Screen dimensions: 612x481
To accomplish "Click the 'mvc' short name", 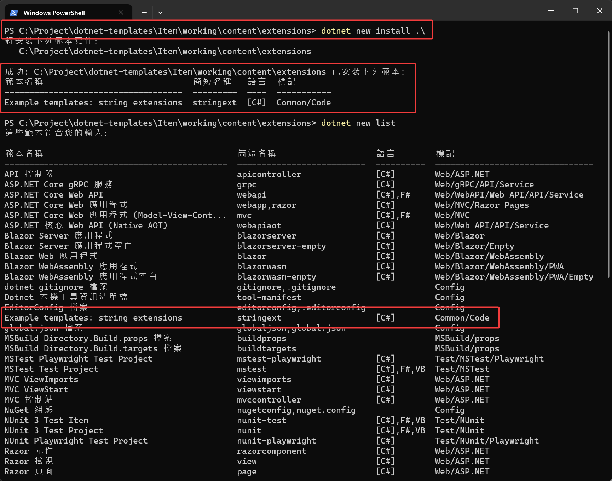I will pos(244,215).
